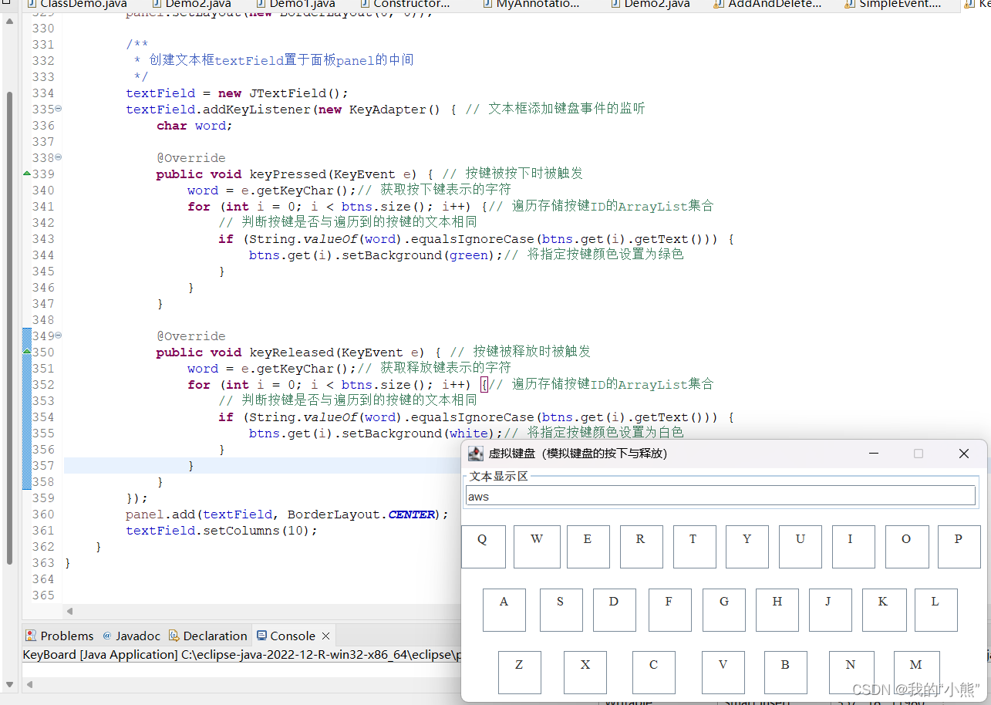Click the U key button
The height and width of the screenshot is (705, 991).
[800, 547]
